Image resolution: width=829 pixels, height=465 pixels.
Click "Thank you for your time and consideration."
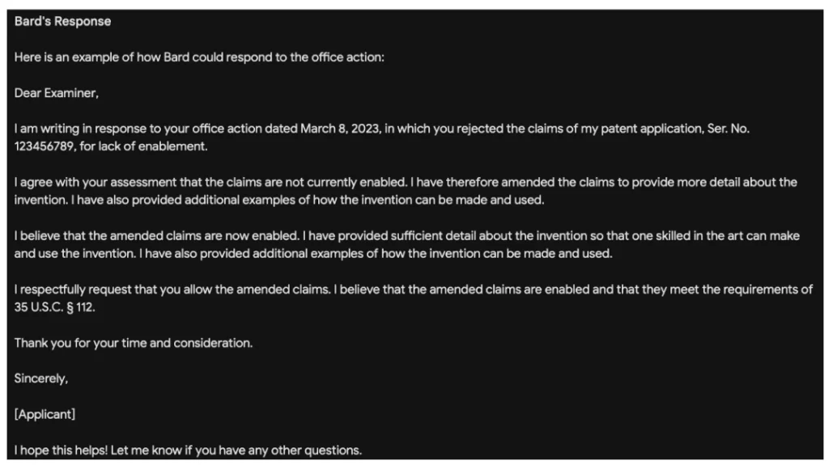point(134,343)
